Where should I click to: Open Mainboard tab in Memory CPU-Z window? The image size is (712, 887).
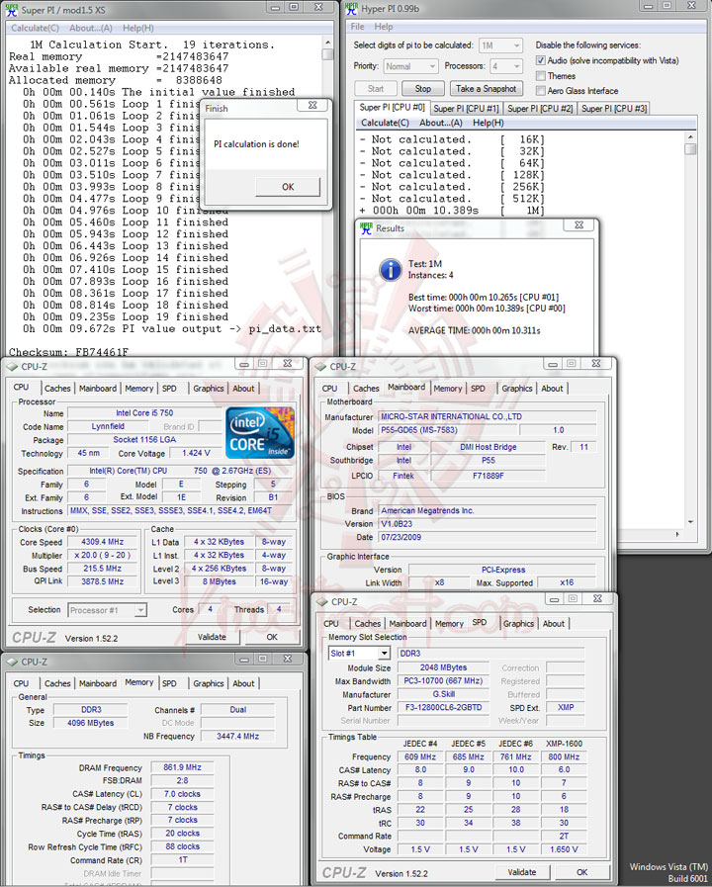[98, 683]
